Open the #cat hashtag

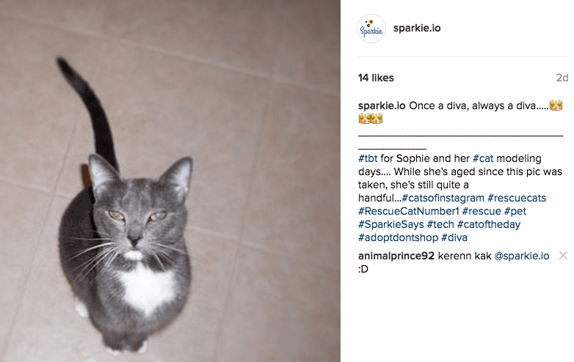[x=483, y=158]
